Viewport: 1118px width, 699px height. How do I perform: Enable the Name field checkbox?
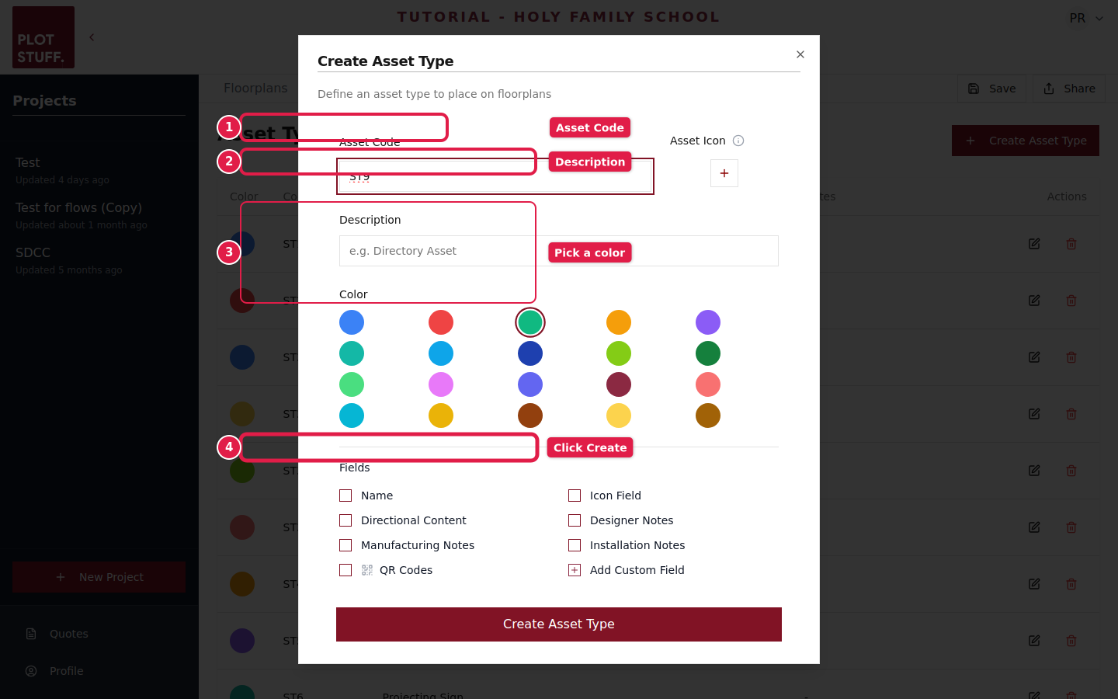(x=345, y=495)
